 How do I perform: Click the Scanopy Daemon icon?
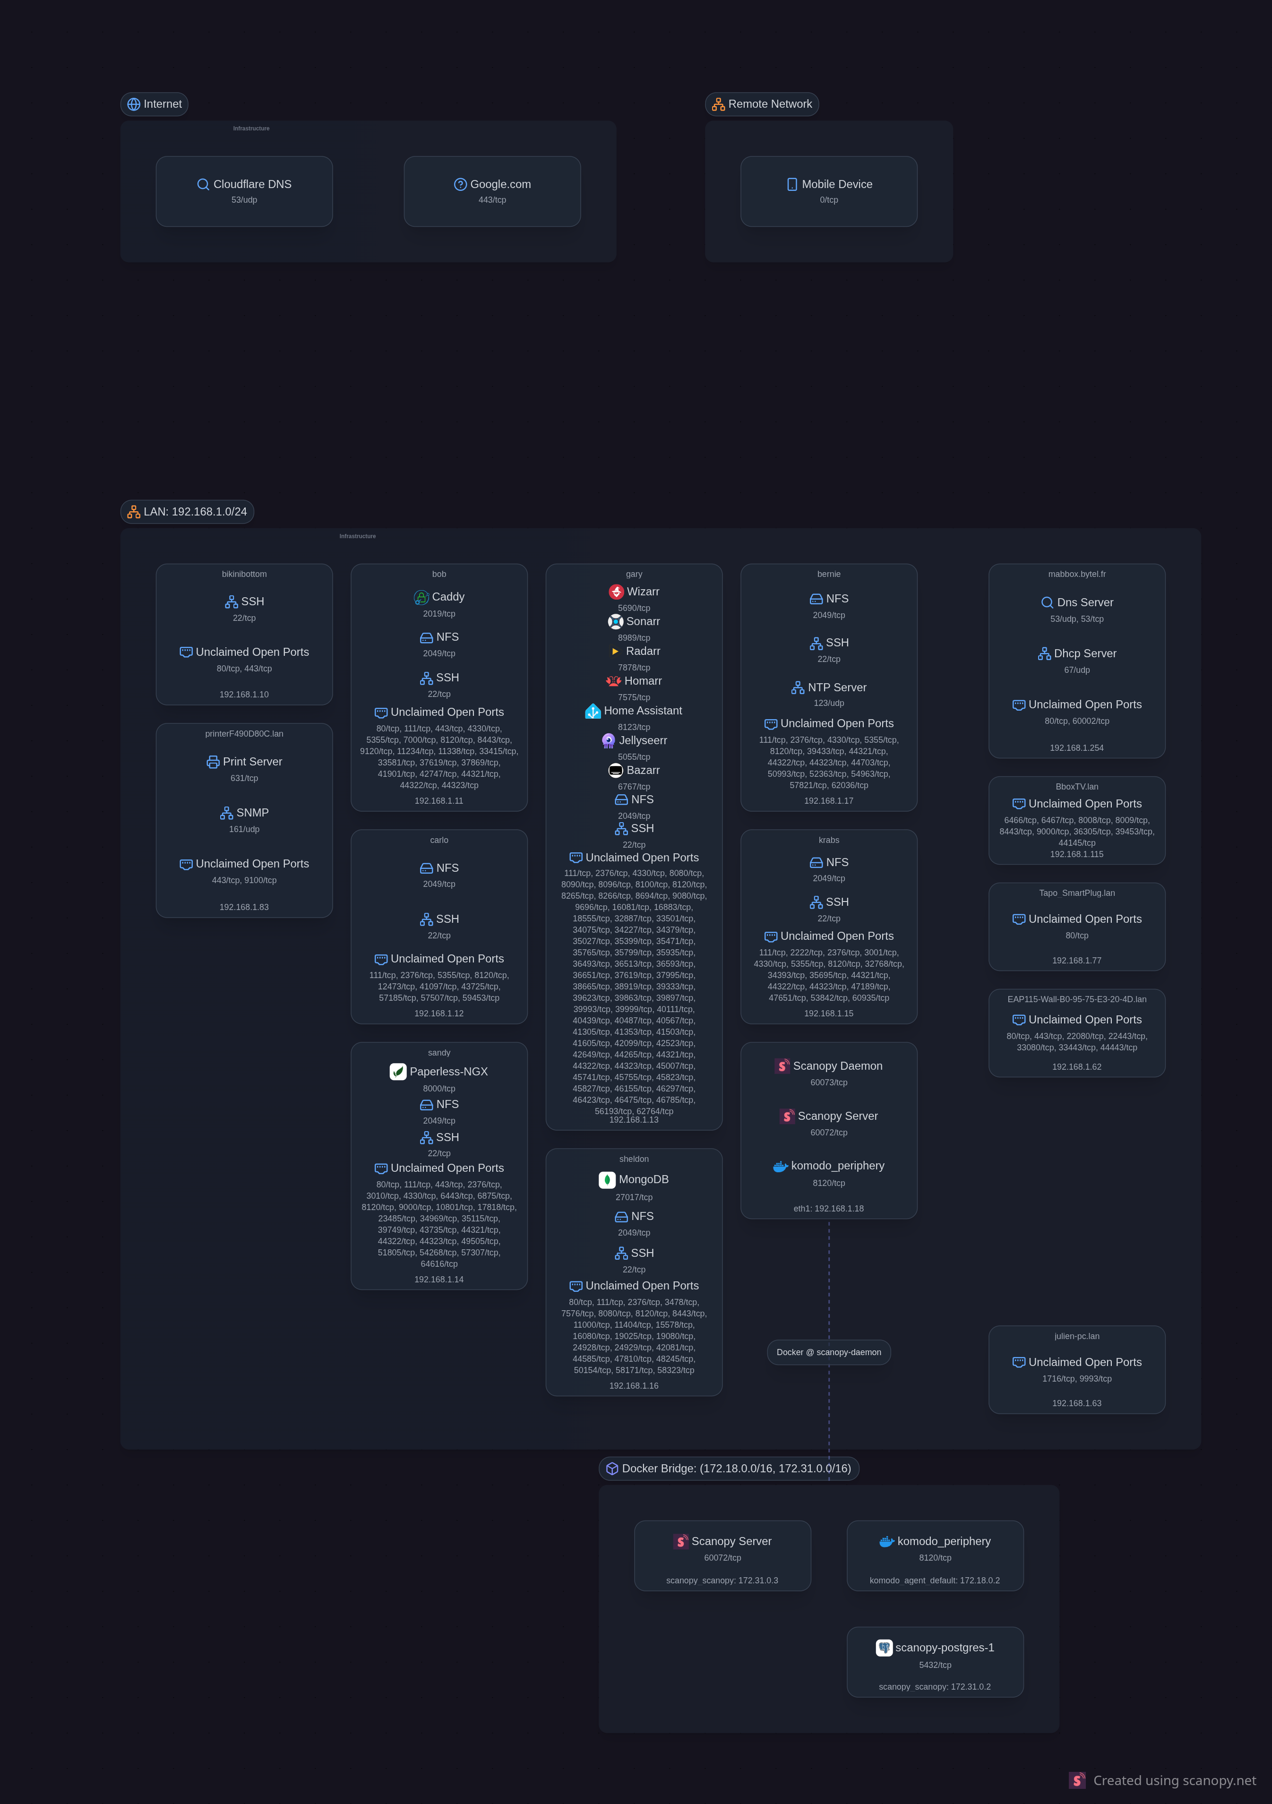[x=782, y=1066]
